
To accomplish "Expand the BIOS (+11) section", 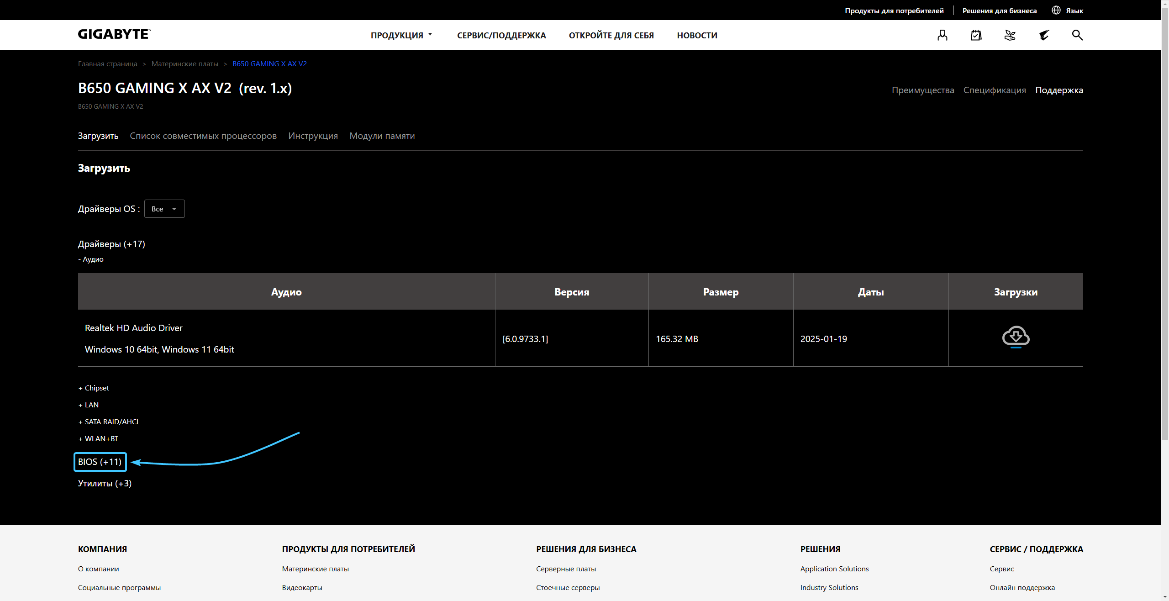I will 100,462.
